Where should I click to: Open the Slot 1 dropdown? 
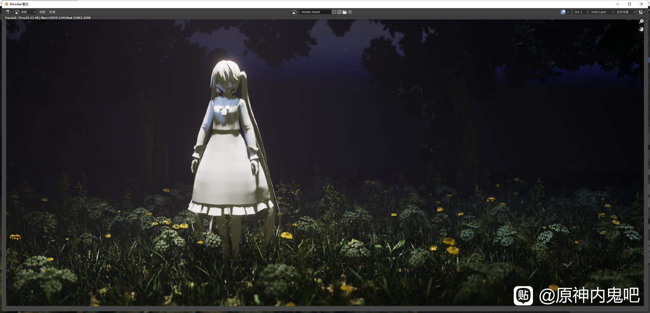pyautogui.click(x=581, y=12)
